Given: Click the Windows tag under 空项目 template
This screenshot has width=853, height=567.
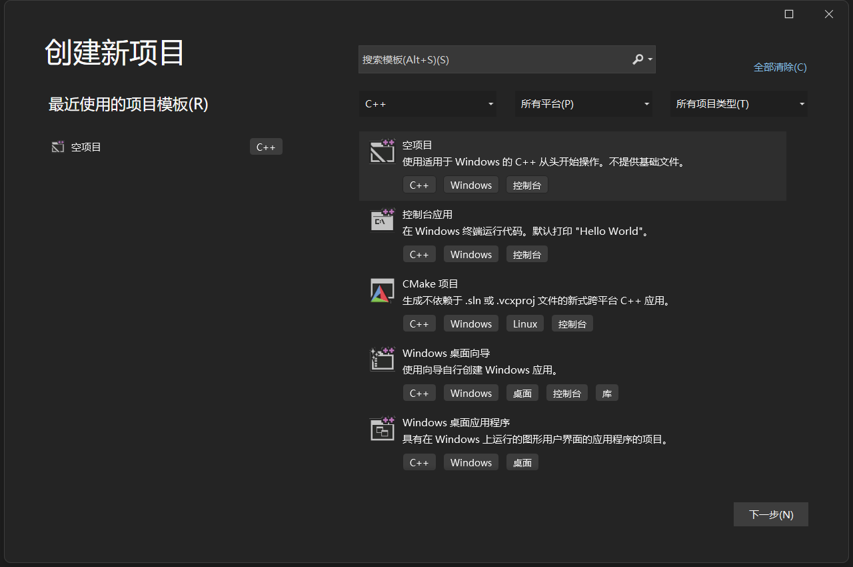Looking at the screenshot, I should click(471, 185).
